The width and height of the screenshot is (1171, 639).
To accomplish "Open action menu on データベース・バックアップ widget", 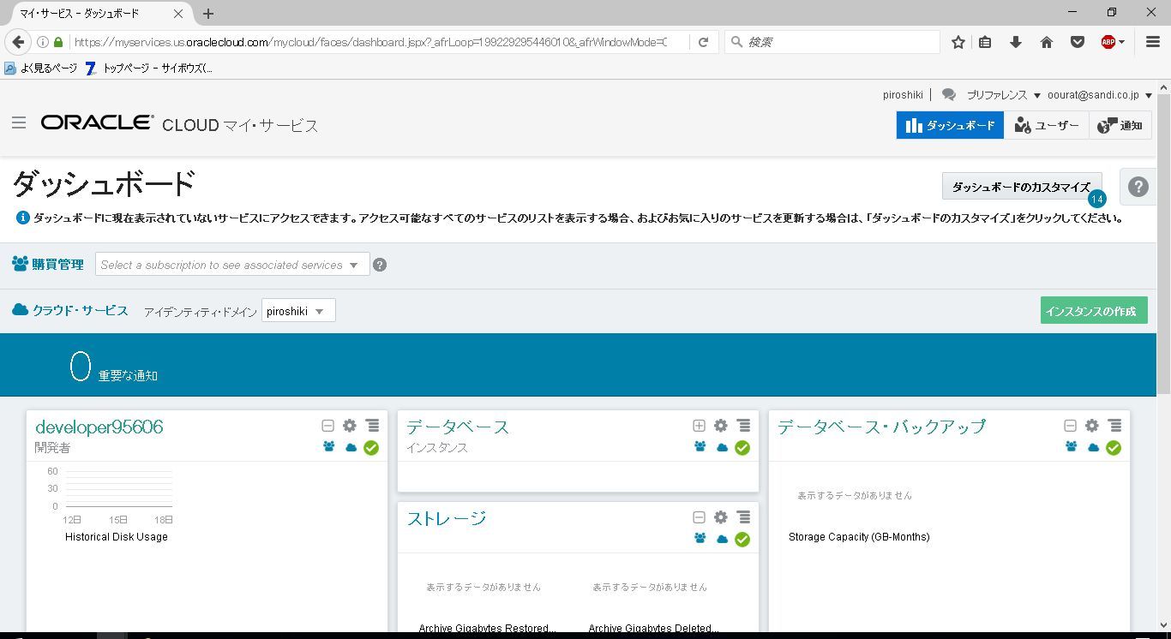I will [x=1115, y=426].
